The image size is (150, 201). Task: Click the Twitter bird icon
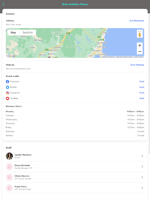tap(7, 87)
